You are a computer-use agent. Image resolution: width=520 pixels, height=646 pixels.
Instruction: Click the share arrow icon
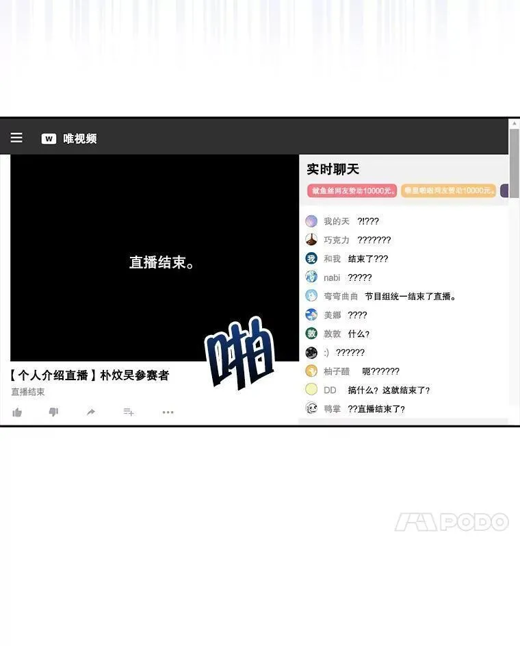point(91,412)
